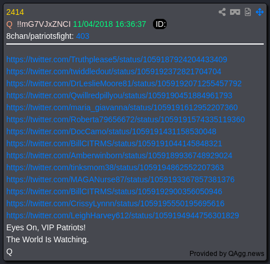The width and height of the screenshot is (270, 264).
Task: Click the save-as-image file icon
Action: [x=248, y=12]
